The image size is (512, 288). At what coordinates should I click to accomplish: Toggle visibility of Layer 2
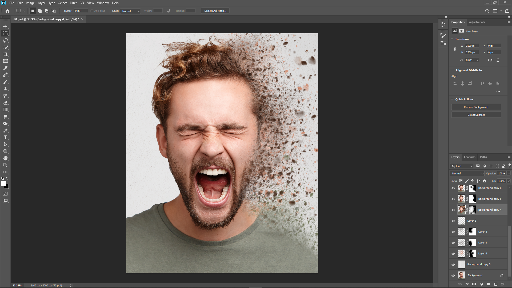453,232
